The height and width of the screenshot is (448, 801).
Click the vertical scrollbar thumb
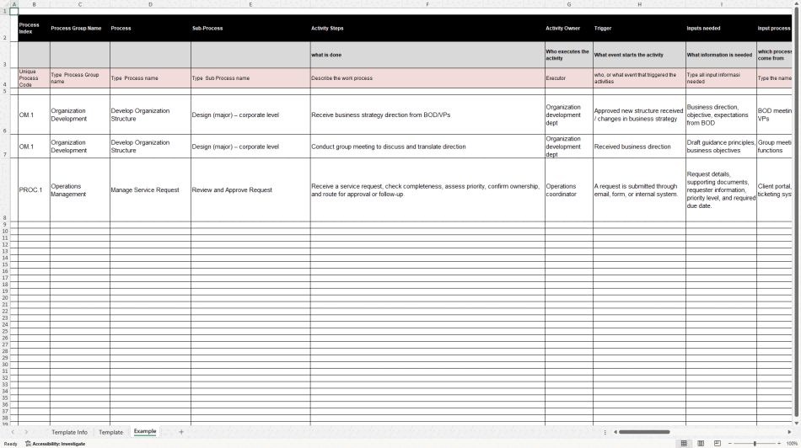click(796, 211)
